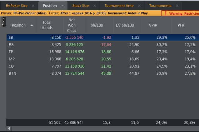Image resolution: width=199 pixels, height=132 pixels.
Task: Click the player name PP+Pac+WinFr (Alias)
Action: (x=30, y=13)
